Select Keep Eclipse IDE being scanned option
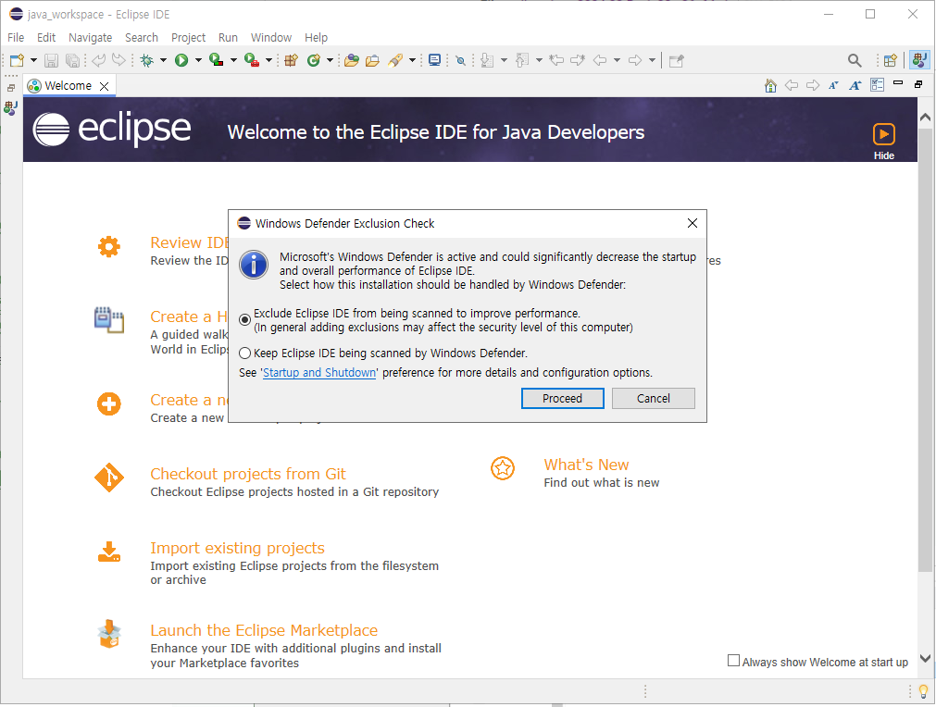The height and width of the screenshot is (707, 936). [244, 353]
